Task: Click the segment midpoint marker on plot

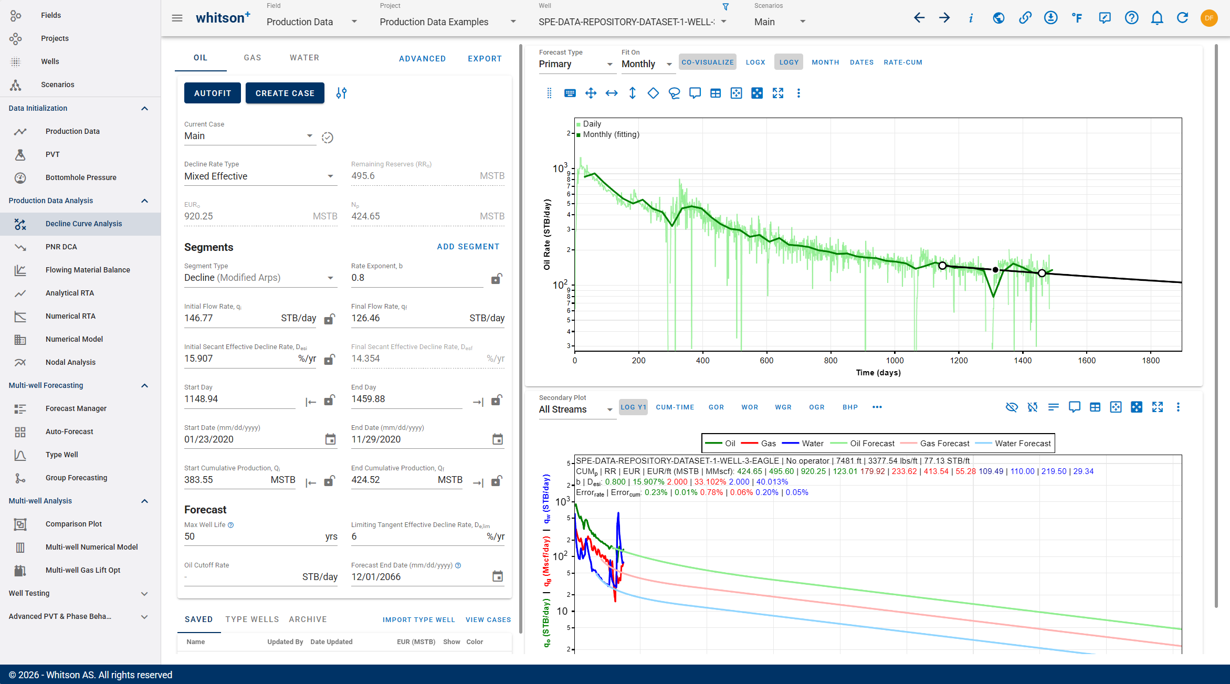Action: [x=995, y=270]
